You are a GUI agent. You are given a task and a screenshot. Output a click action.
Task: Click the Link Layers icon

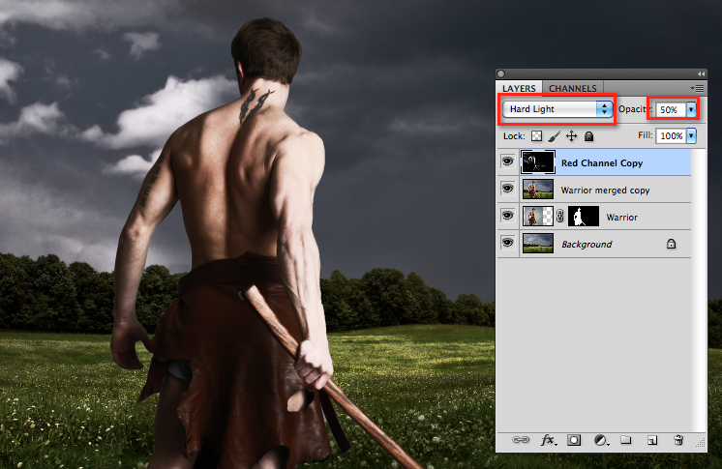pyautogui.click(x=521, y=440)
